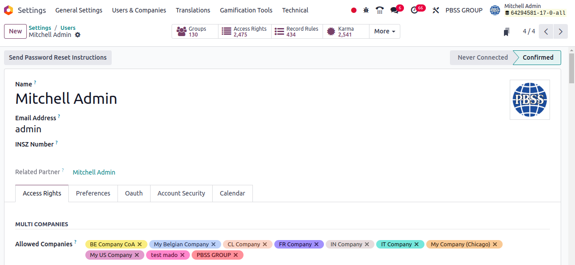Click the Name field Mitchell Admin
Viewport: 575px width, 265px height.
point(66,98)
